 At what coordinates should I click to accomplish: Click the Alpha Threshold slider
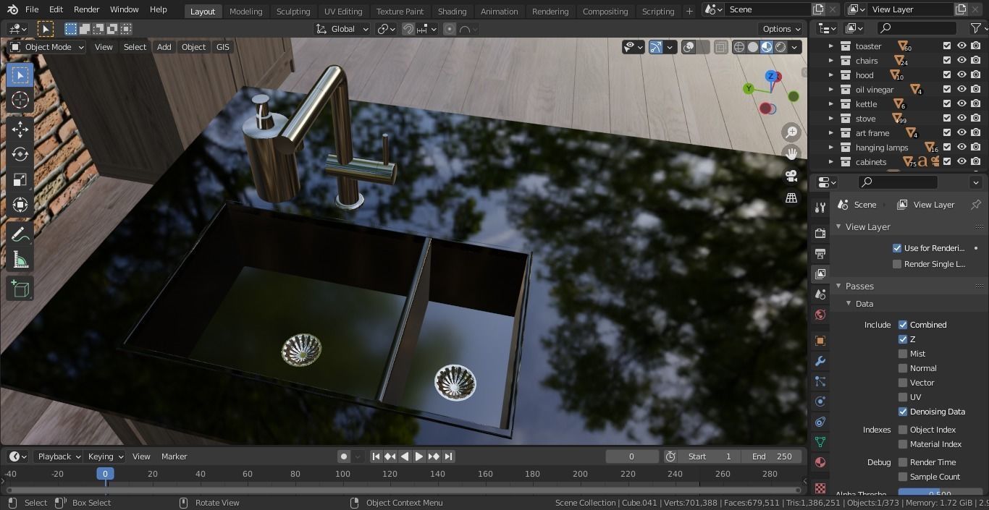pyautogui.click(x=939, y=493)
